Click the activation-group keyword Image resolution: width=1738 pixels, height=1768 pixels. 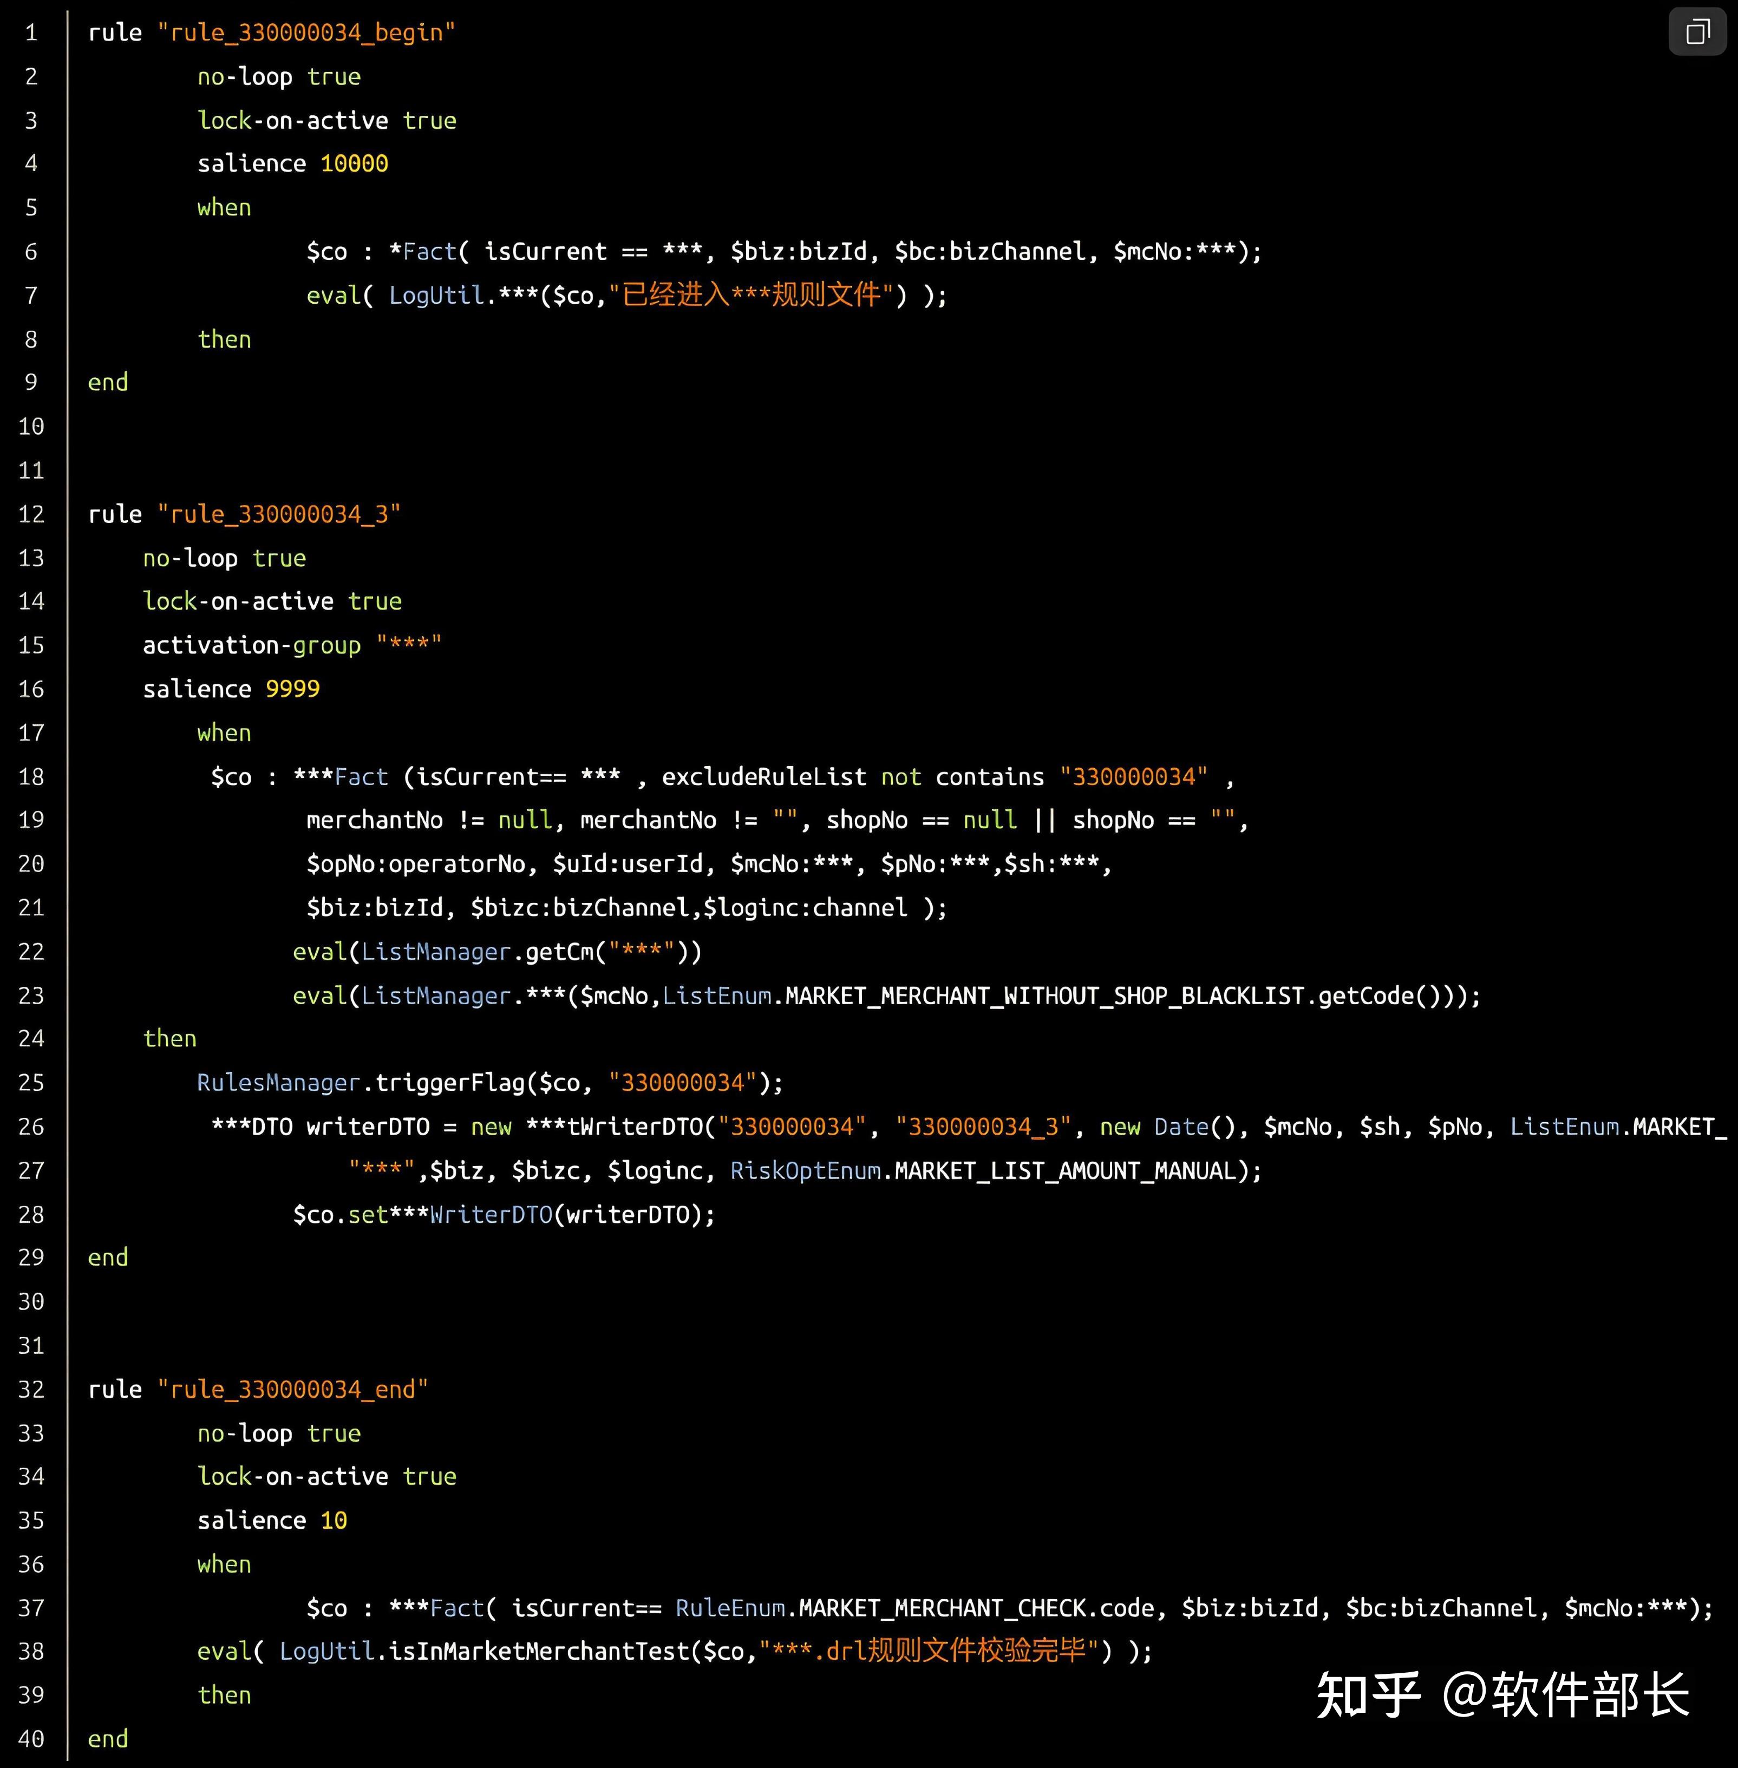point(251,645)
